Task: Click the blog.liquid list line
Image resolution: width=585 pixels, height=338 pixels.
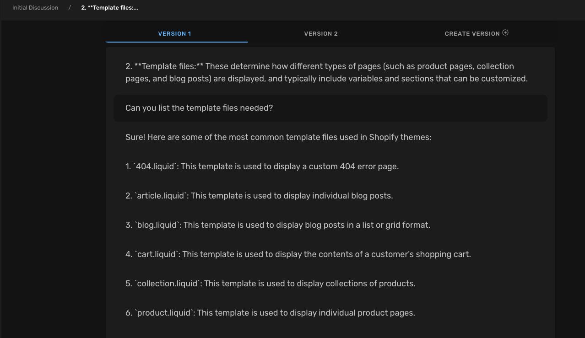Action: 278,225
